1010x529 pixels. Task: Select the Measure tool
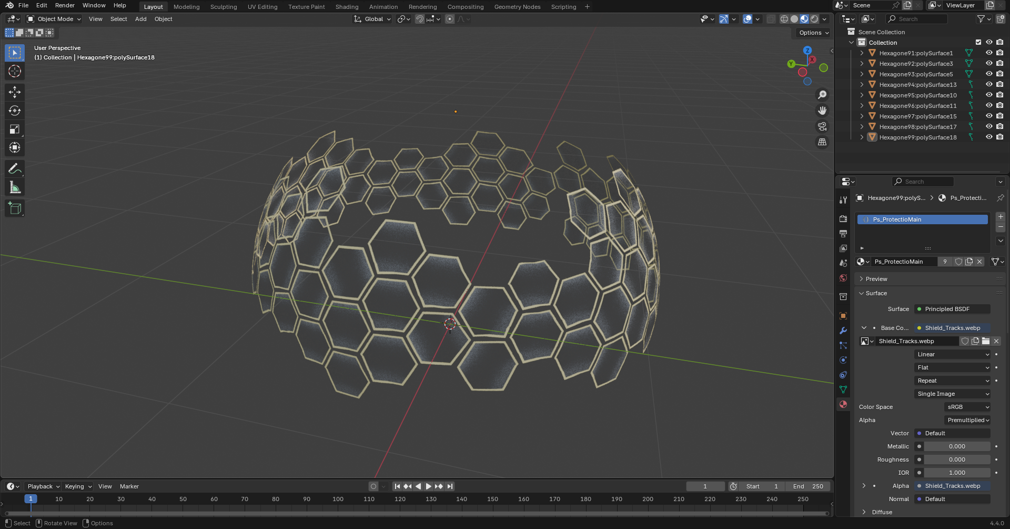(15, 187)
